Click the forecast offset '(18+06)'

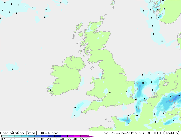coord(172,133)
